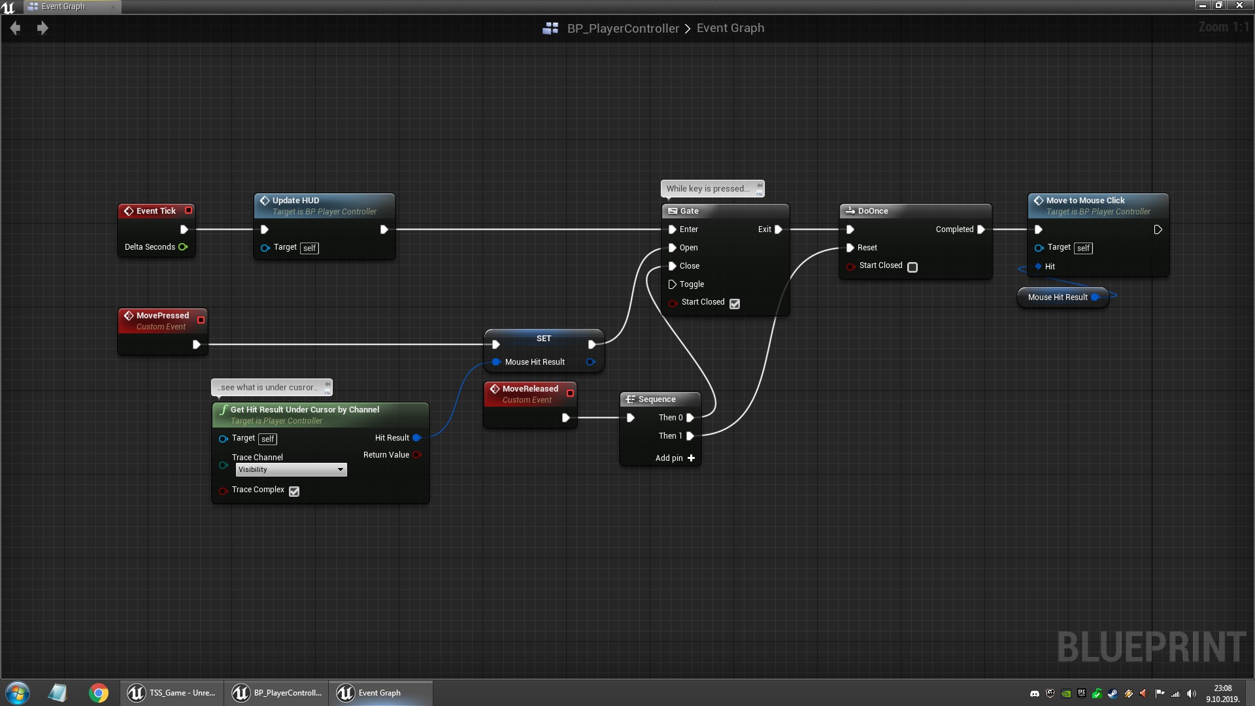Click DoOnce Completed execution pin
The image size is (1255, 706).
tap(980, 229)
